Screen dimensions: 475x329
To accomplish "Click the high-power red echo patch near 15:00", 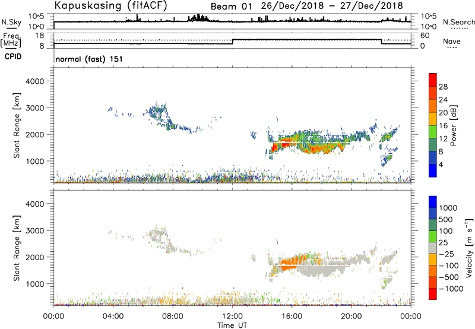I will click(275, 147).
